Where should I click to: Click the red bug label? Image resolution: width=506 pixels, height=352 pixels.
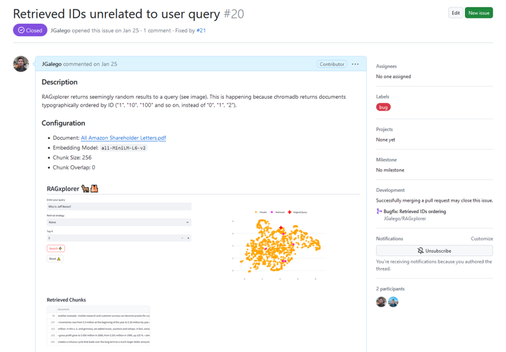[x=383, y=107]
